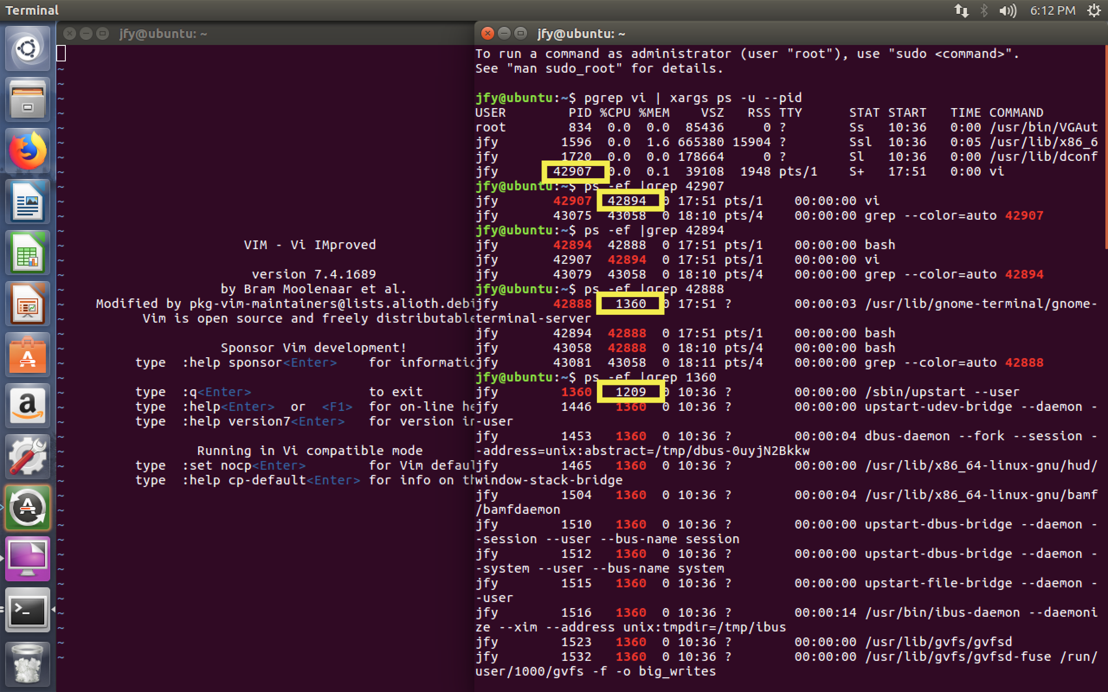The image size is (1108, 692).
Task: Click PPID 1209 in the upstart row
Action: [x=631, y=392]
